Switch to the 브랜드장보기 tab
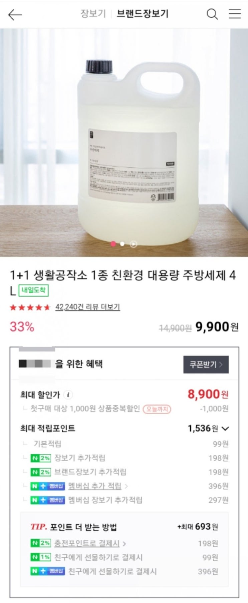 click(x=143, y=14)
